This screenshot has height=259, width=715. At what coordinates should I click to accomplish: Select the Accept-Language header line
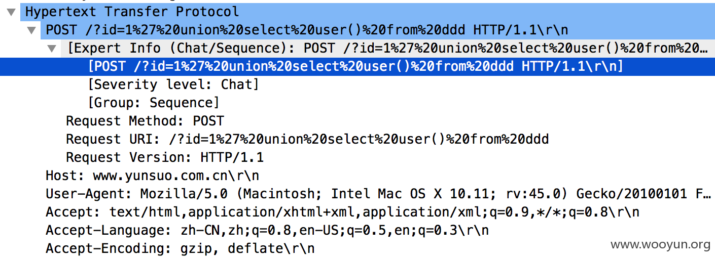point(267,231)
